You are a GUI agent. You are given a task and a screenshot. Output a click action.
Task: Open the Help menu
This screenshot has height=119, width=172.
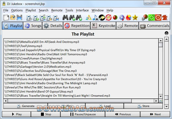pos(110,10)
